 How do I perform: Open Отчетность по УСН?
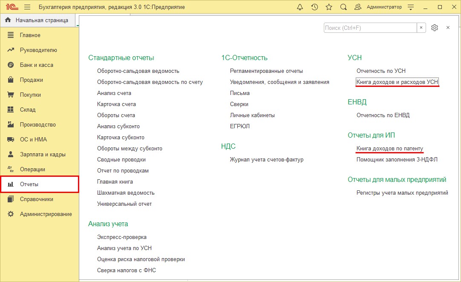point(381,71)
